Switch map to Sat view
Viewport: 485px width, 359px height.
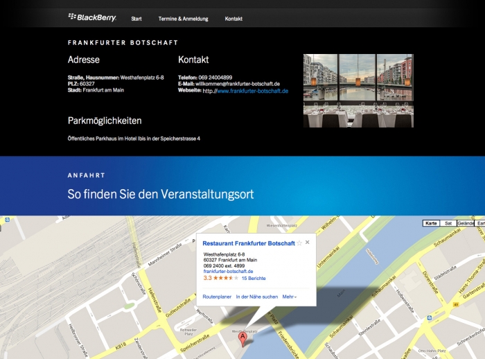448,223
